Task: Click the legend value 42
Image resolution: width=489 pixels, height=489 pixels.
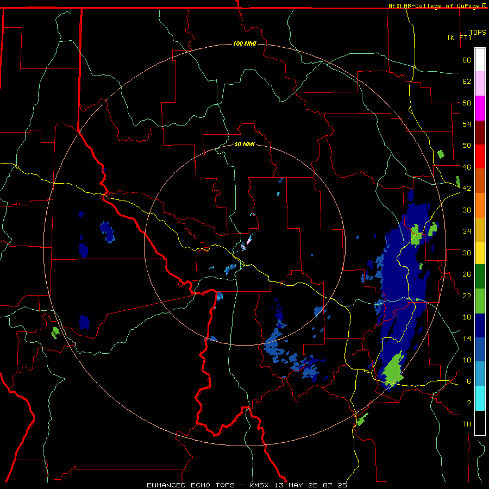Action: [467, 189]
